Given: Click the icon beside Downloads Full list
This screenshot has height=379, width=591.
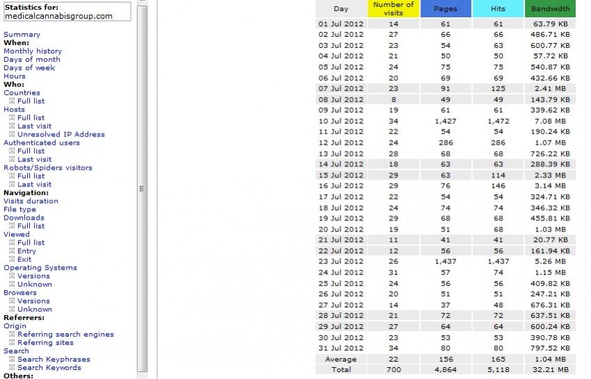Looking at the screenshot, I should click(12, 226).
